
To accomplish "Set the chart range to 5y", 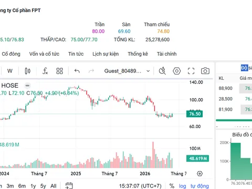I will 43,186.
